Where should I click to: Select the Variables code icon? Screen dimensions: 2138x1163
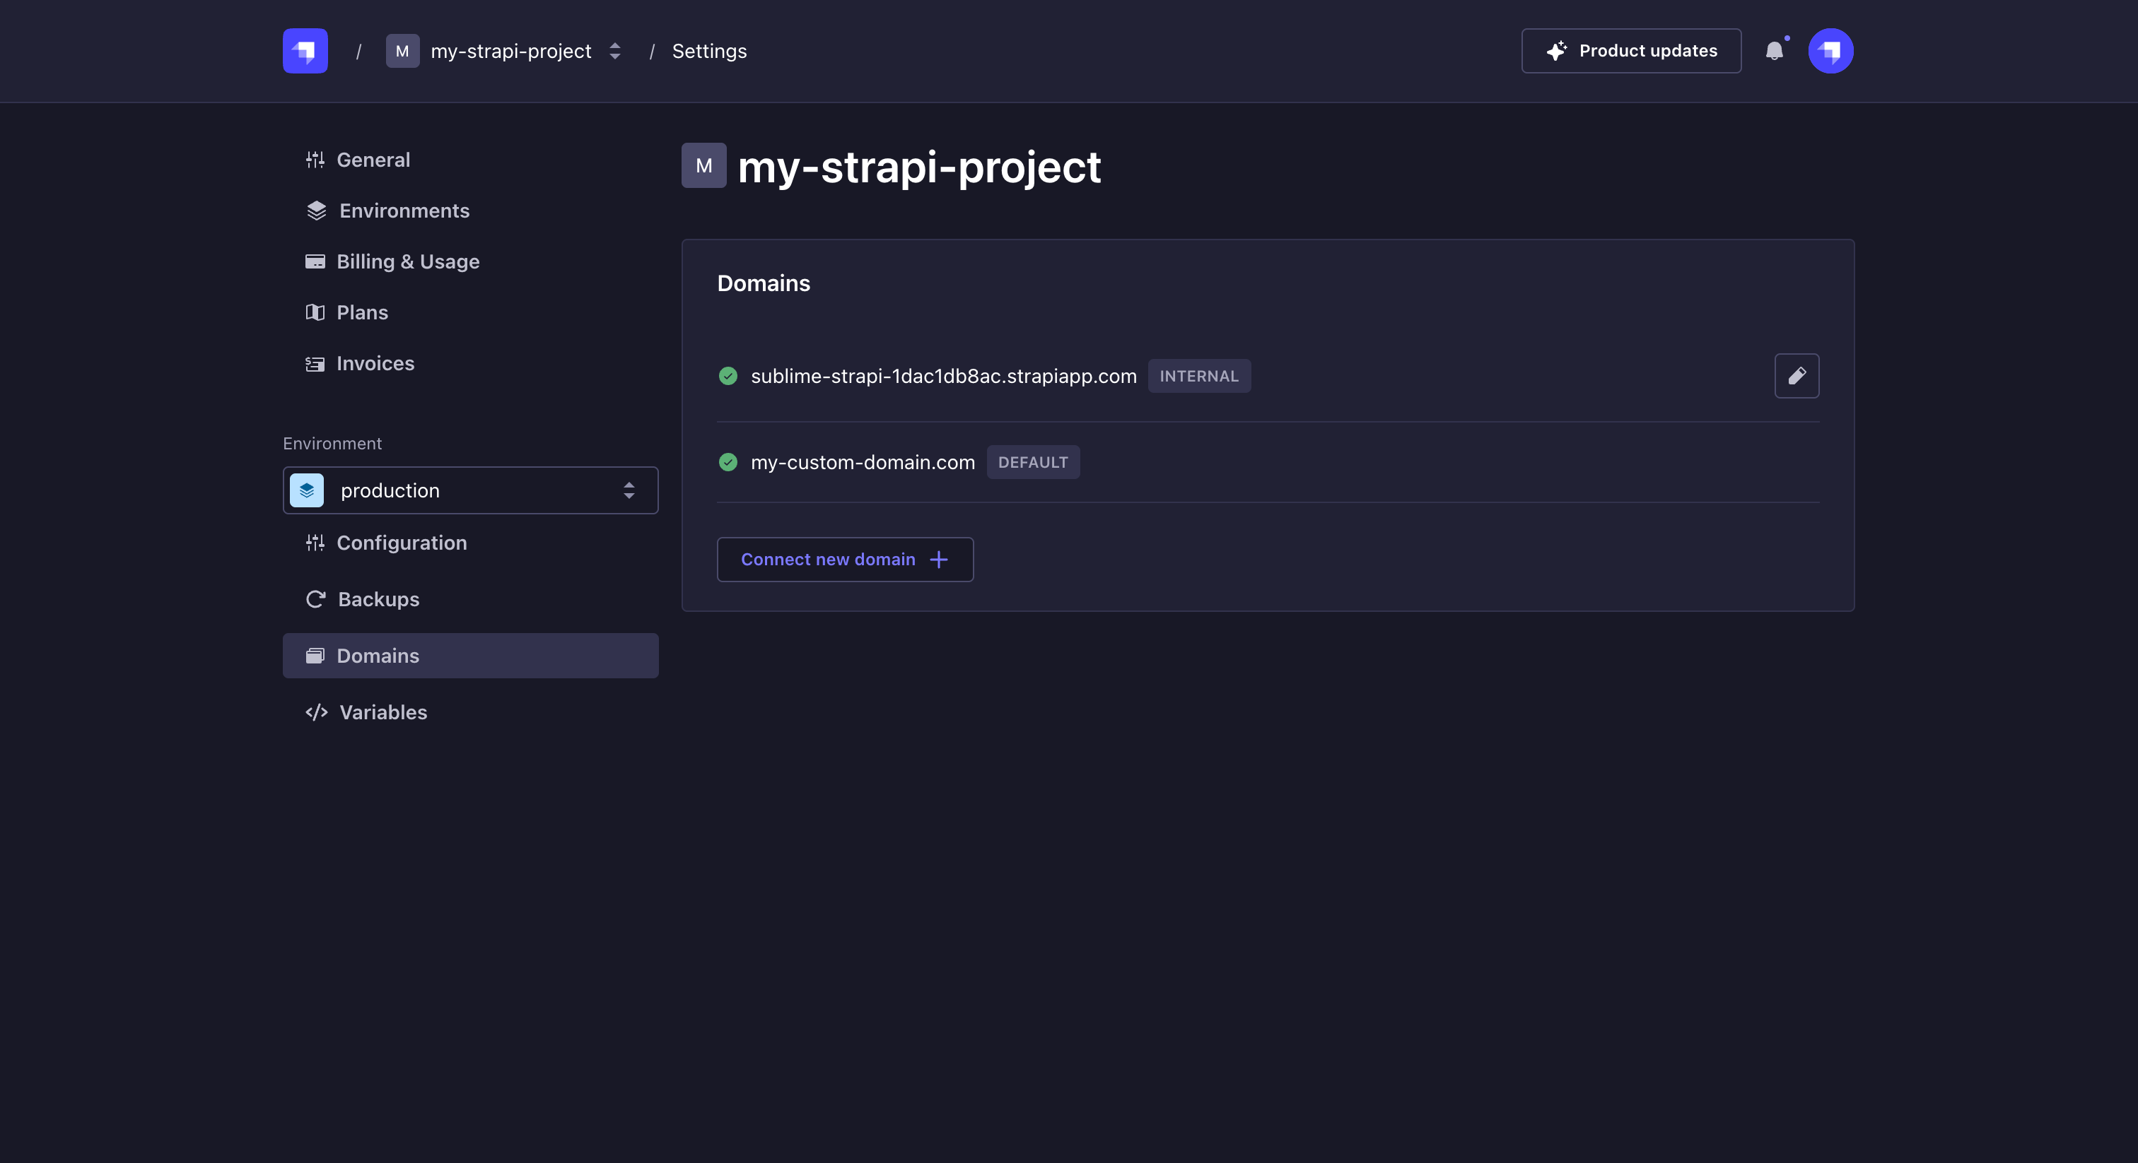(315, 712)
